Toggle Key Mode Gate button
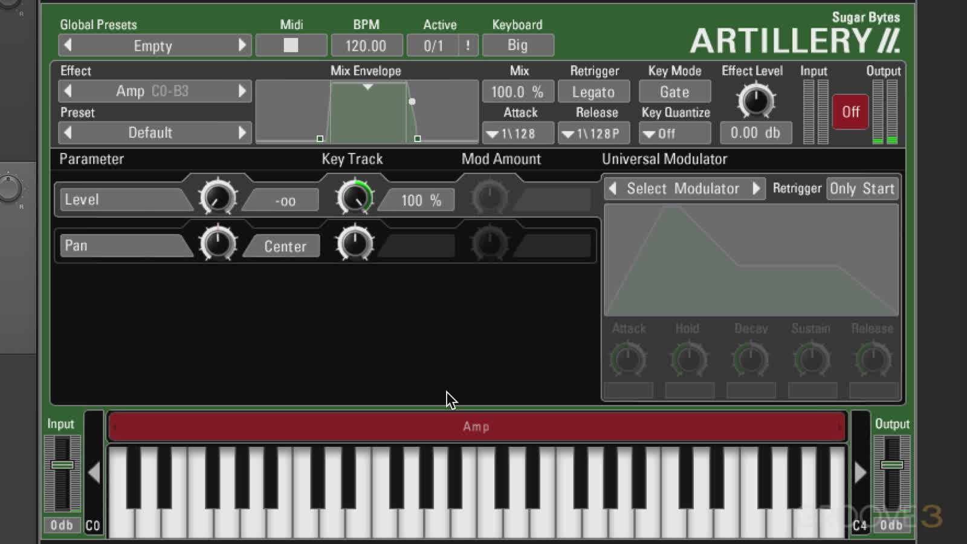The width and height of the screenshot is (967, 544). (674, 92)
